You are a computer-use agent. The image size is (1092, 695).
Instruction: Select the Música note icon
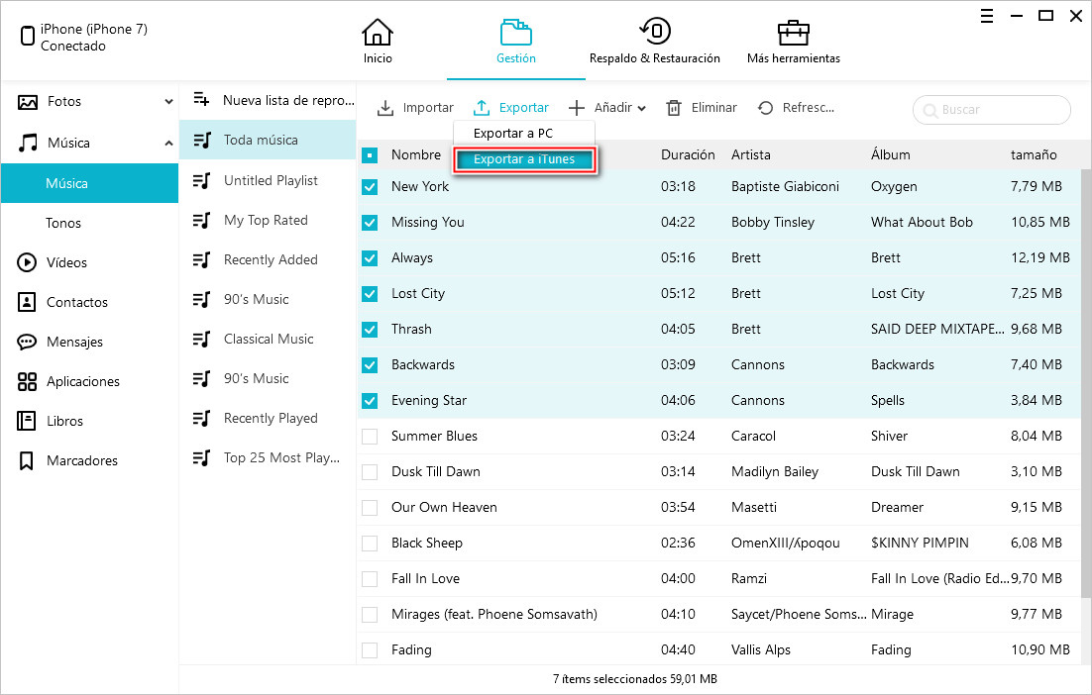(27, 143)
